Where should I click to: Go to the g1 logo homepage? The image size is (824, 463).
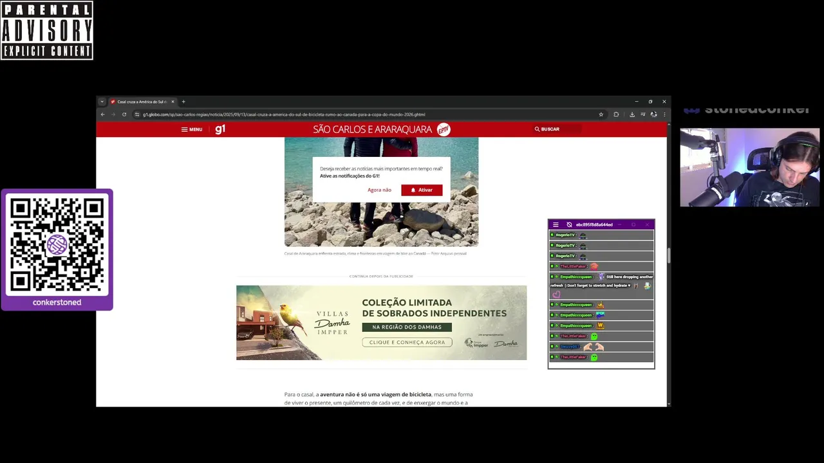pos(220,129)
